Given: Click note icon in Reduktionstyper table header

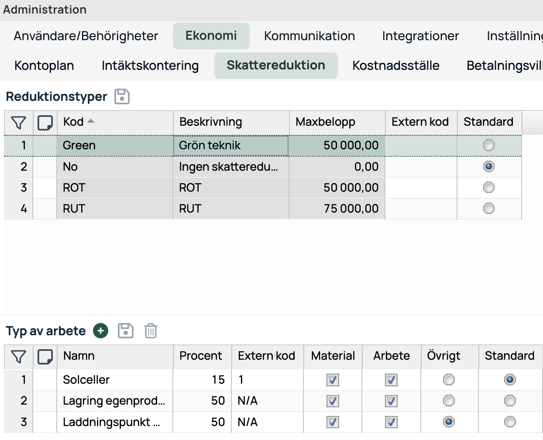Looking at the screenshot, I should click(x=45, y=123).
